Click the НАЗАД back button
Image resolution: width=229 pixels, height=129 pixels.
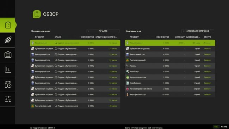tap(224, 127)
